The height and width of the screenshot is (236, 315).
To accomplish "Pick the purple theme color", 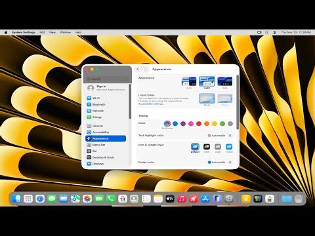I will click(x=183, y=124).
